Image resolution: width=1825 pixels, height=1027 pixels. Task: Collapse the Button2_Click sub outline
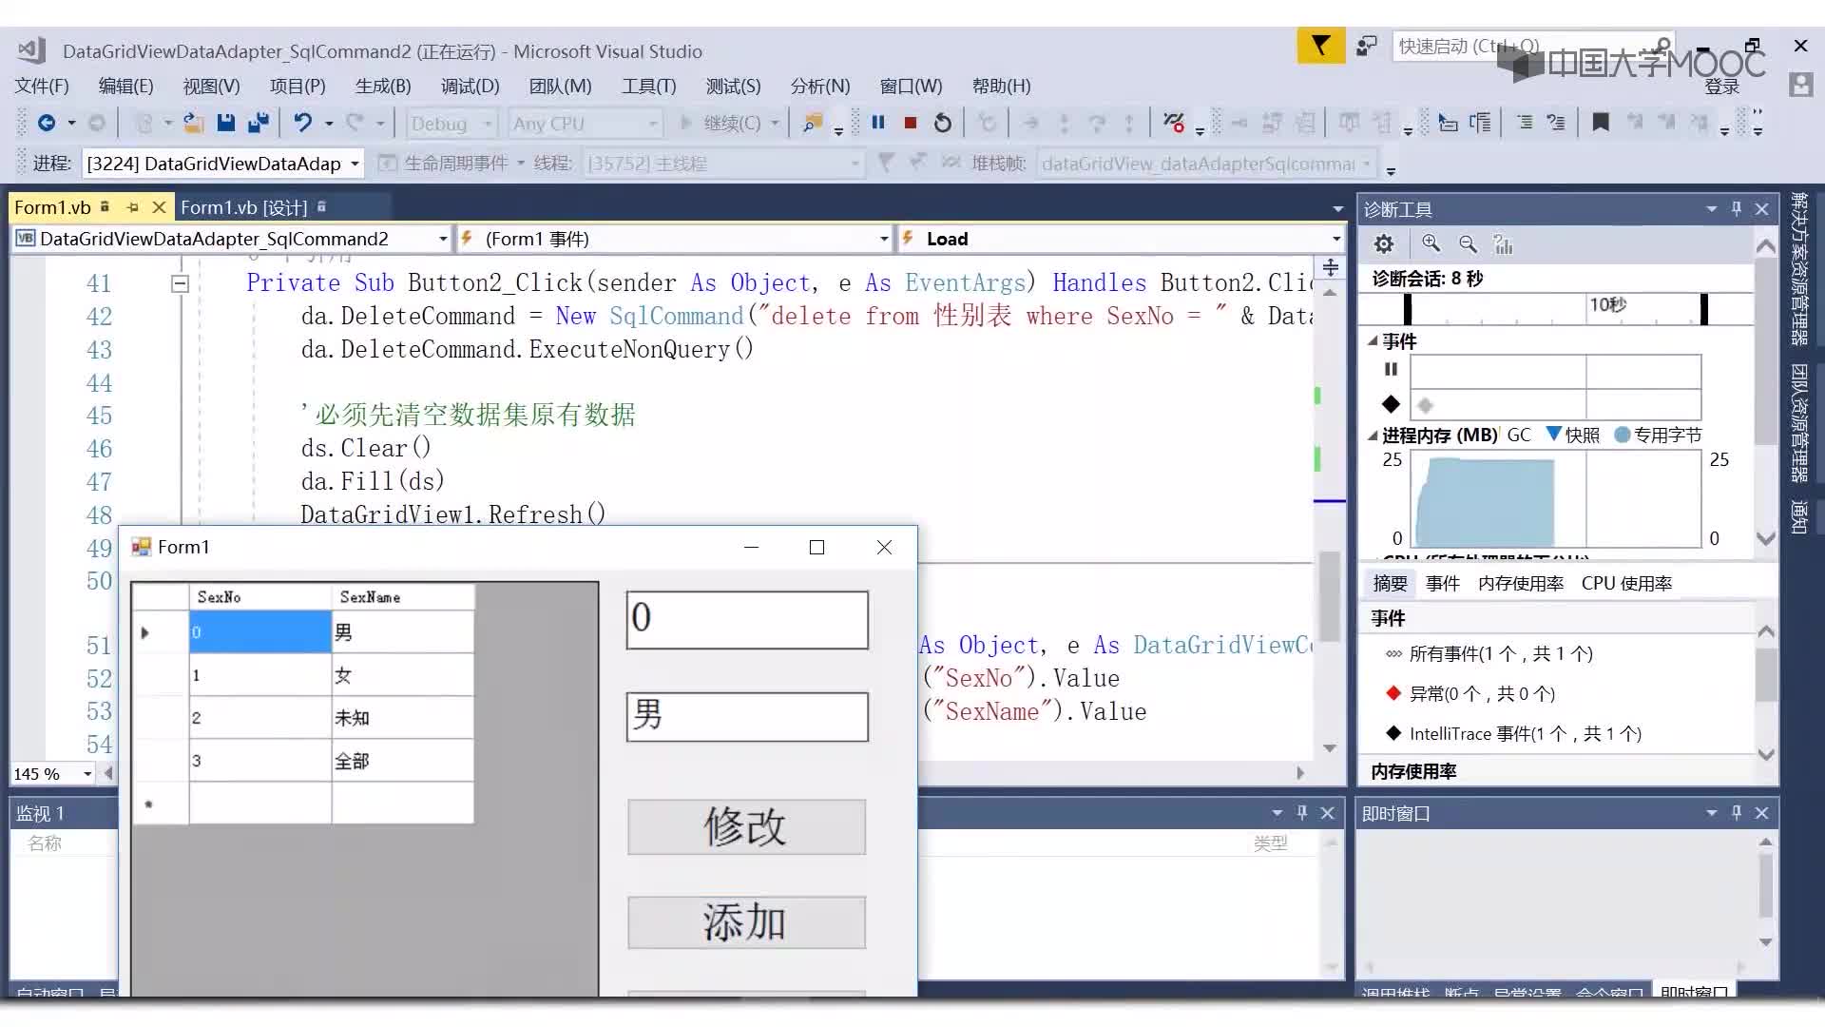coord(180,283)
